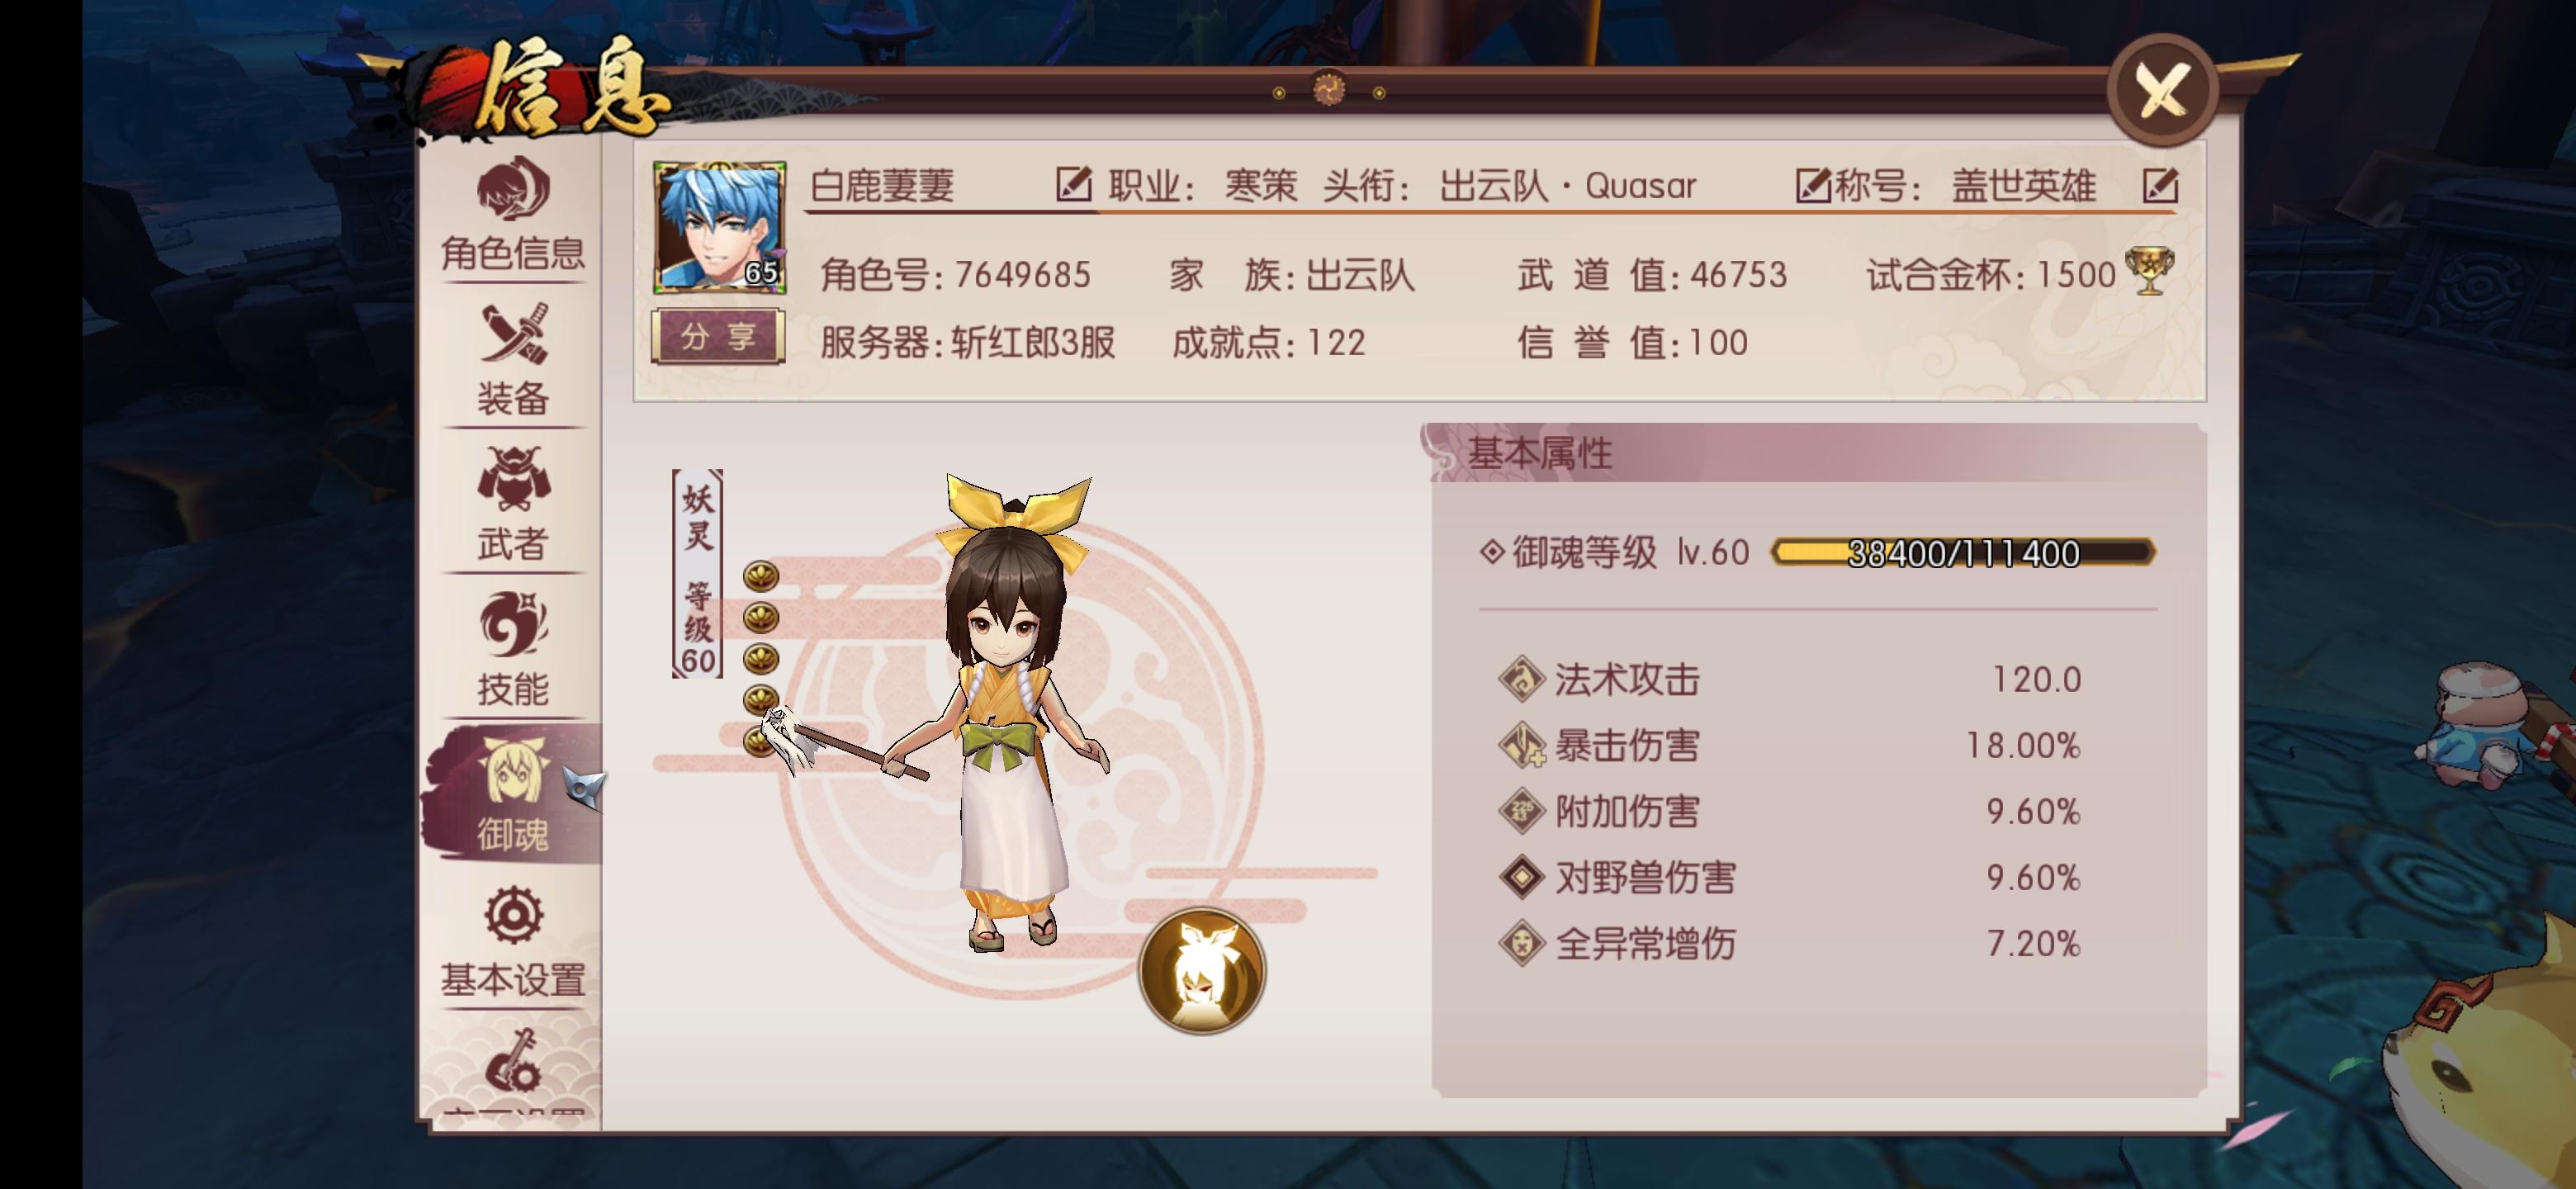Select the top gold spirit star medal
This screenshot has height=1189, width=2576.
click(x=761, y=576)
